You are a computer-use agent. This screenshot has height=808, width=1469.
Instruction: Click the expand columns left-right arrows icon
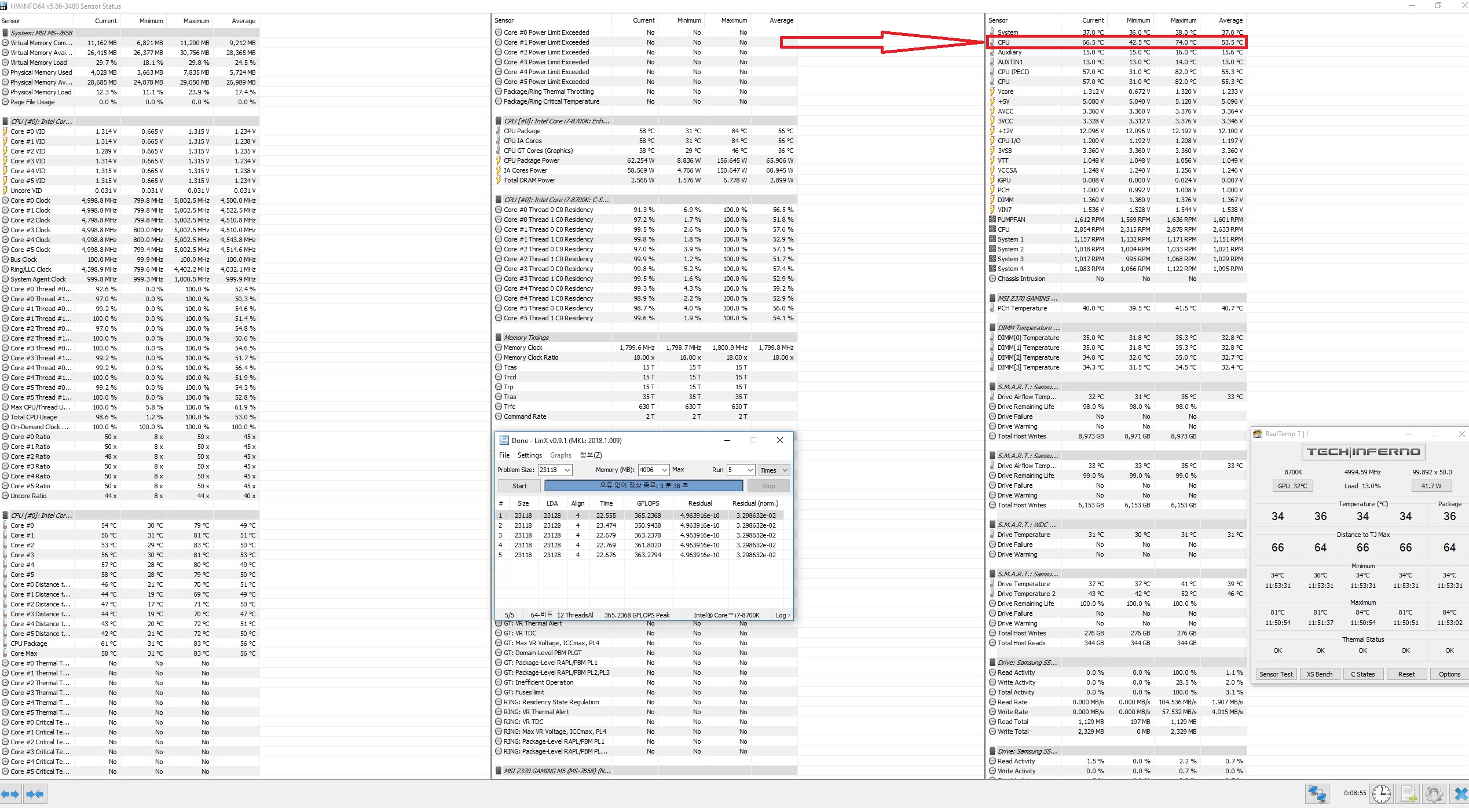coord(11,794)
